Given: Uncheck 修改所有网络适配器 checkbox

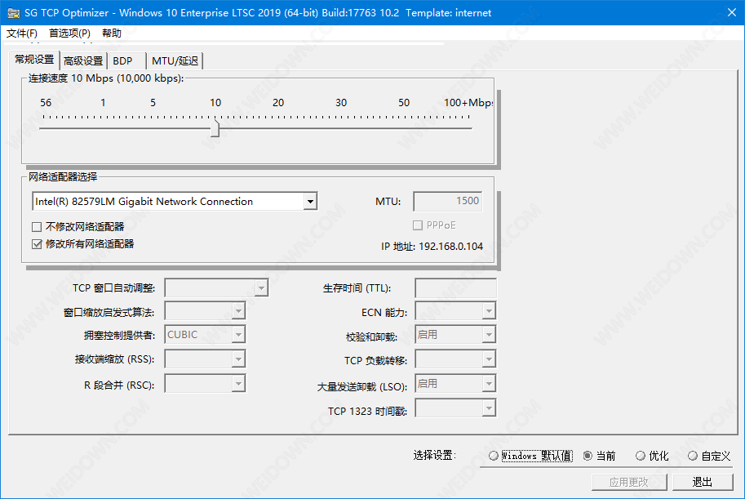Looking at the screenshot, I should [x=37, y=244].
